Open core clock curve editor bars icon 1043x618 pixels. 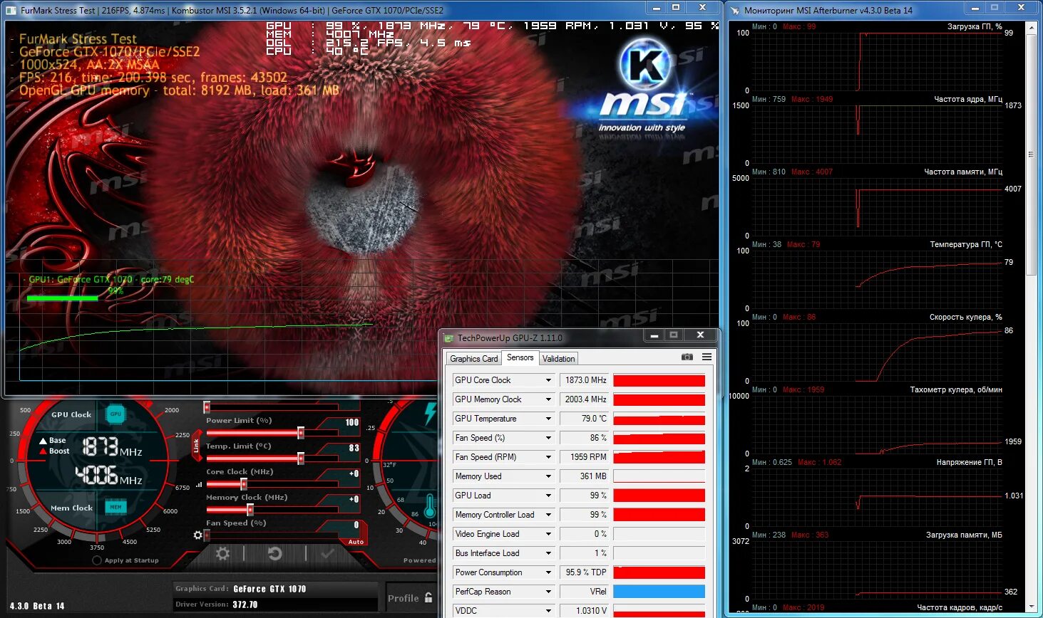198,484
